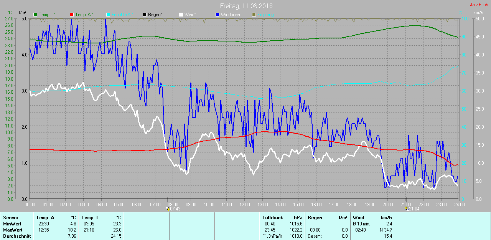
Task: Click the green Temp. I. legend square
Action: click(36, 15)
